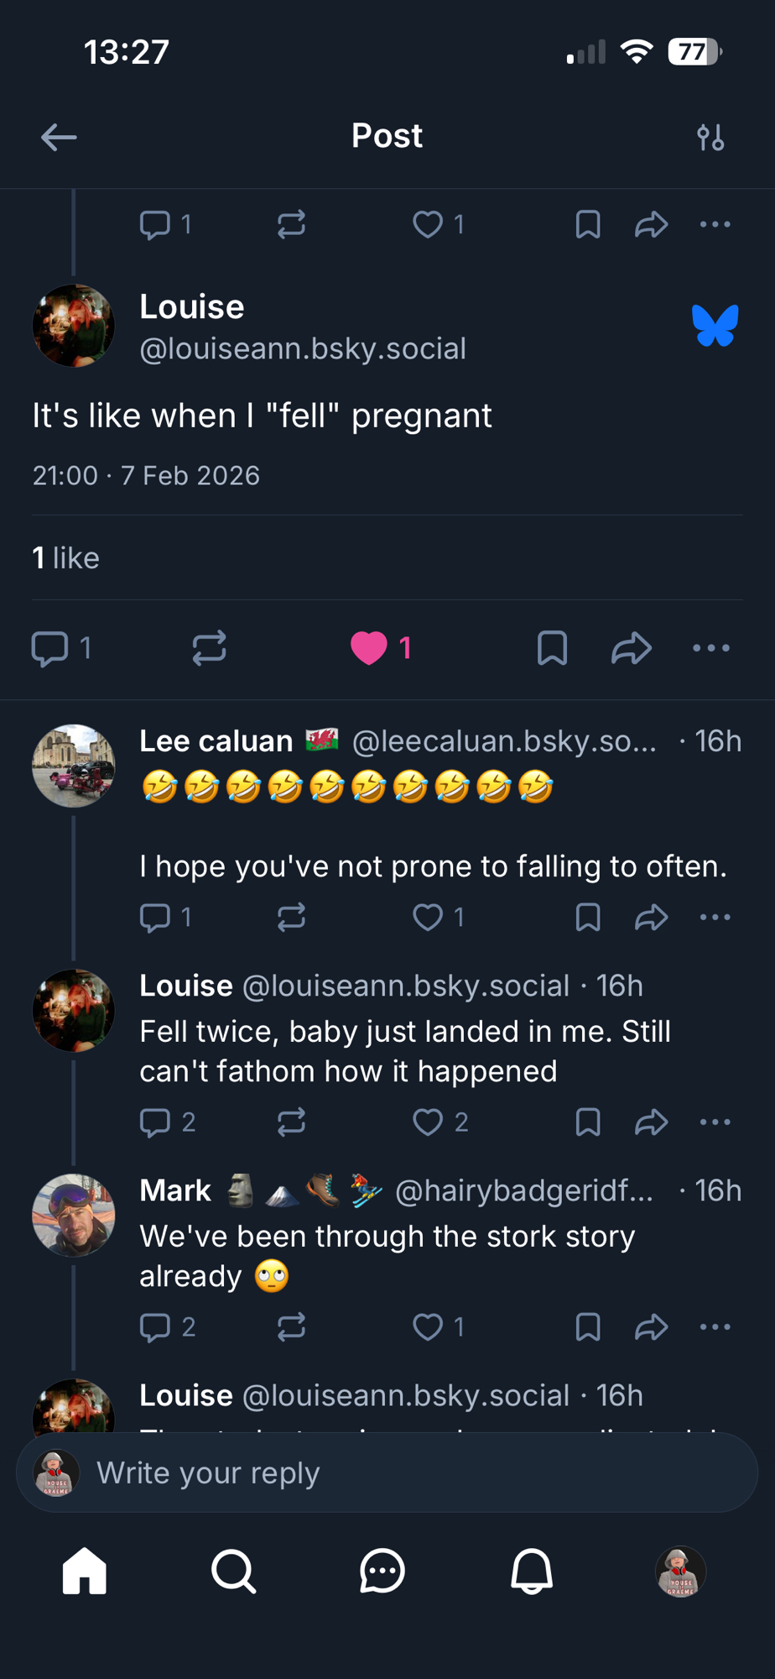Screen dimensions: 775x1679
Task: Open the search tab
Action: pos(233,1571)
